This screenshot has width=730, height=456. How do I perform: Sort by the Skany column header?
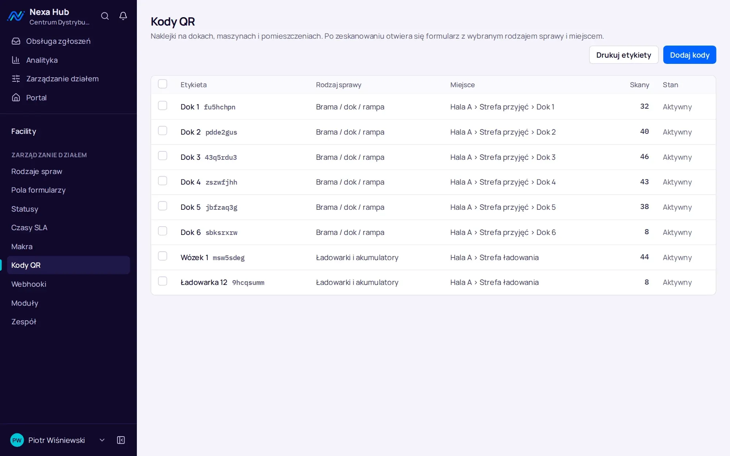pos(639,85)
